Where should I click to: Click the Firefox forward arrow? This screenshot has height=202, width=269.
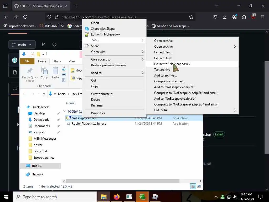pos(15,17)
